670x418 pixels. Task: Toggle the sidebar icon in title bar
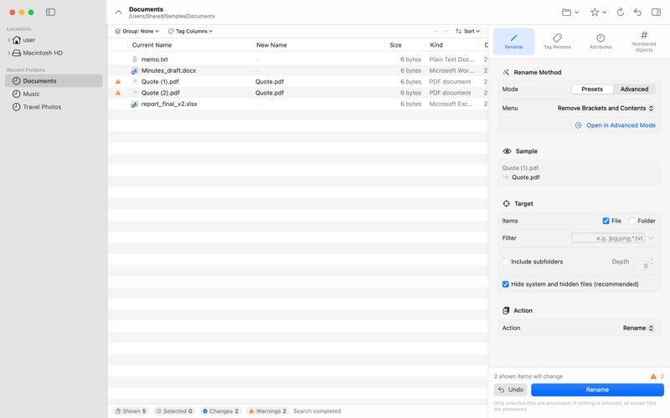coord(50,12)
